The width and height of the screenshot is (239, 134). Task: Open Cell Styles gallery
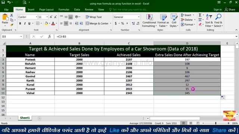(x=174, y=21)
